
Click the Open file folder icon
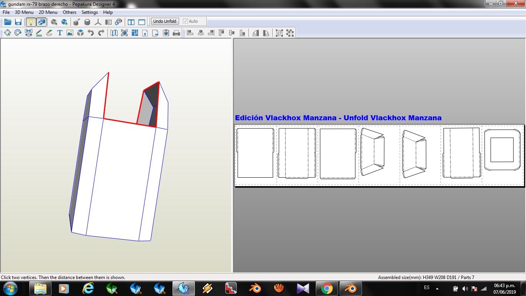click(8, 22)
